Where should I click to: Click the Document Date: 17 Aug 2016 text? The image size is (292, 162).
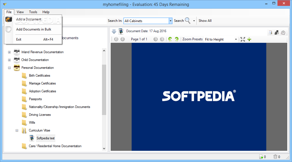coord(146,31)
